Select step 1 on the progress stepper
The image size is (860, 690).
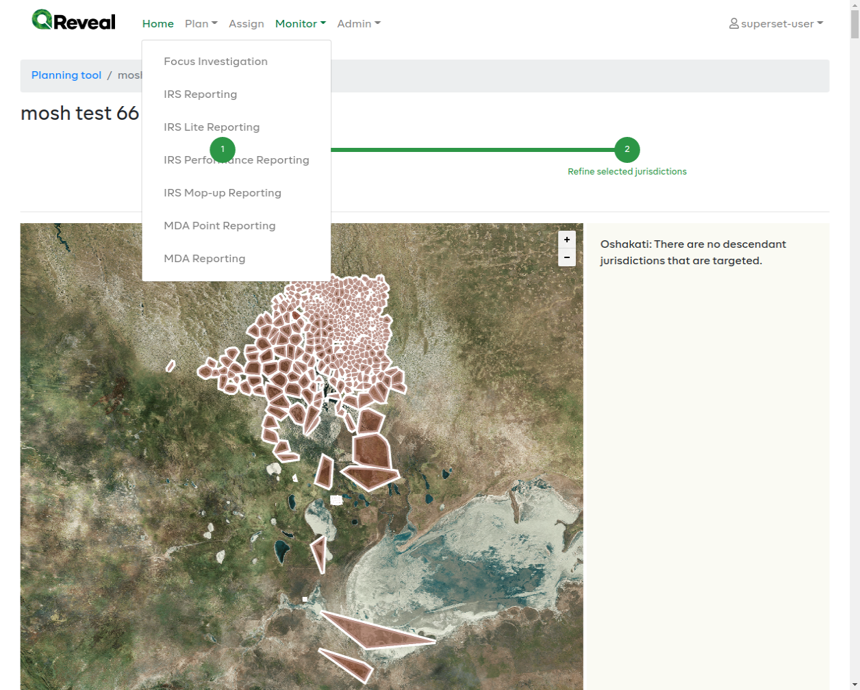222,149
